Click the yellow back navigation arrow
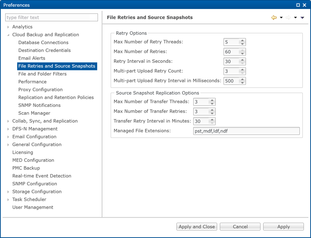The height and width of the screenshot is (238, 311). tap(274, 18)
